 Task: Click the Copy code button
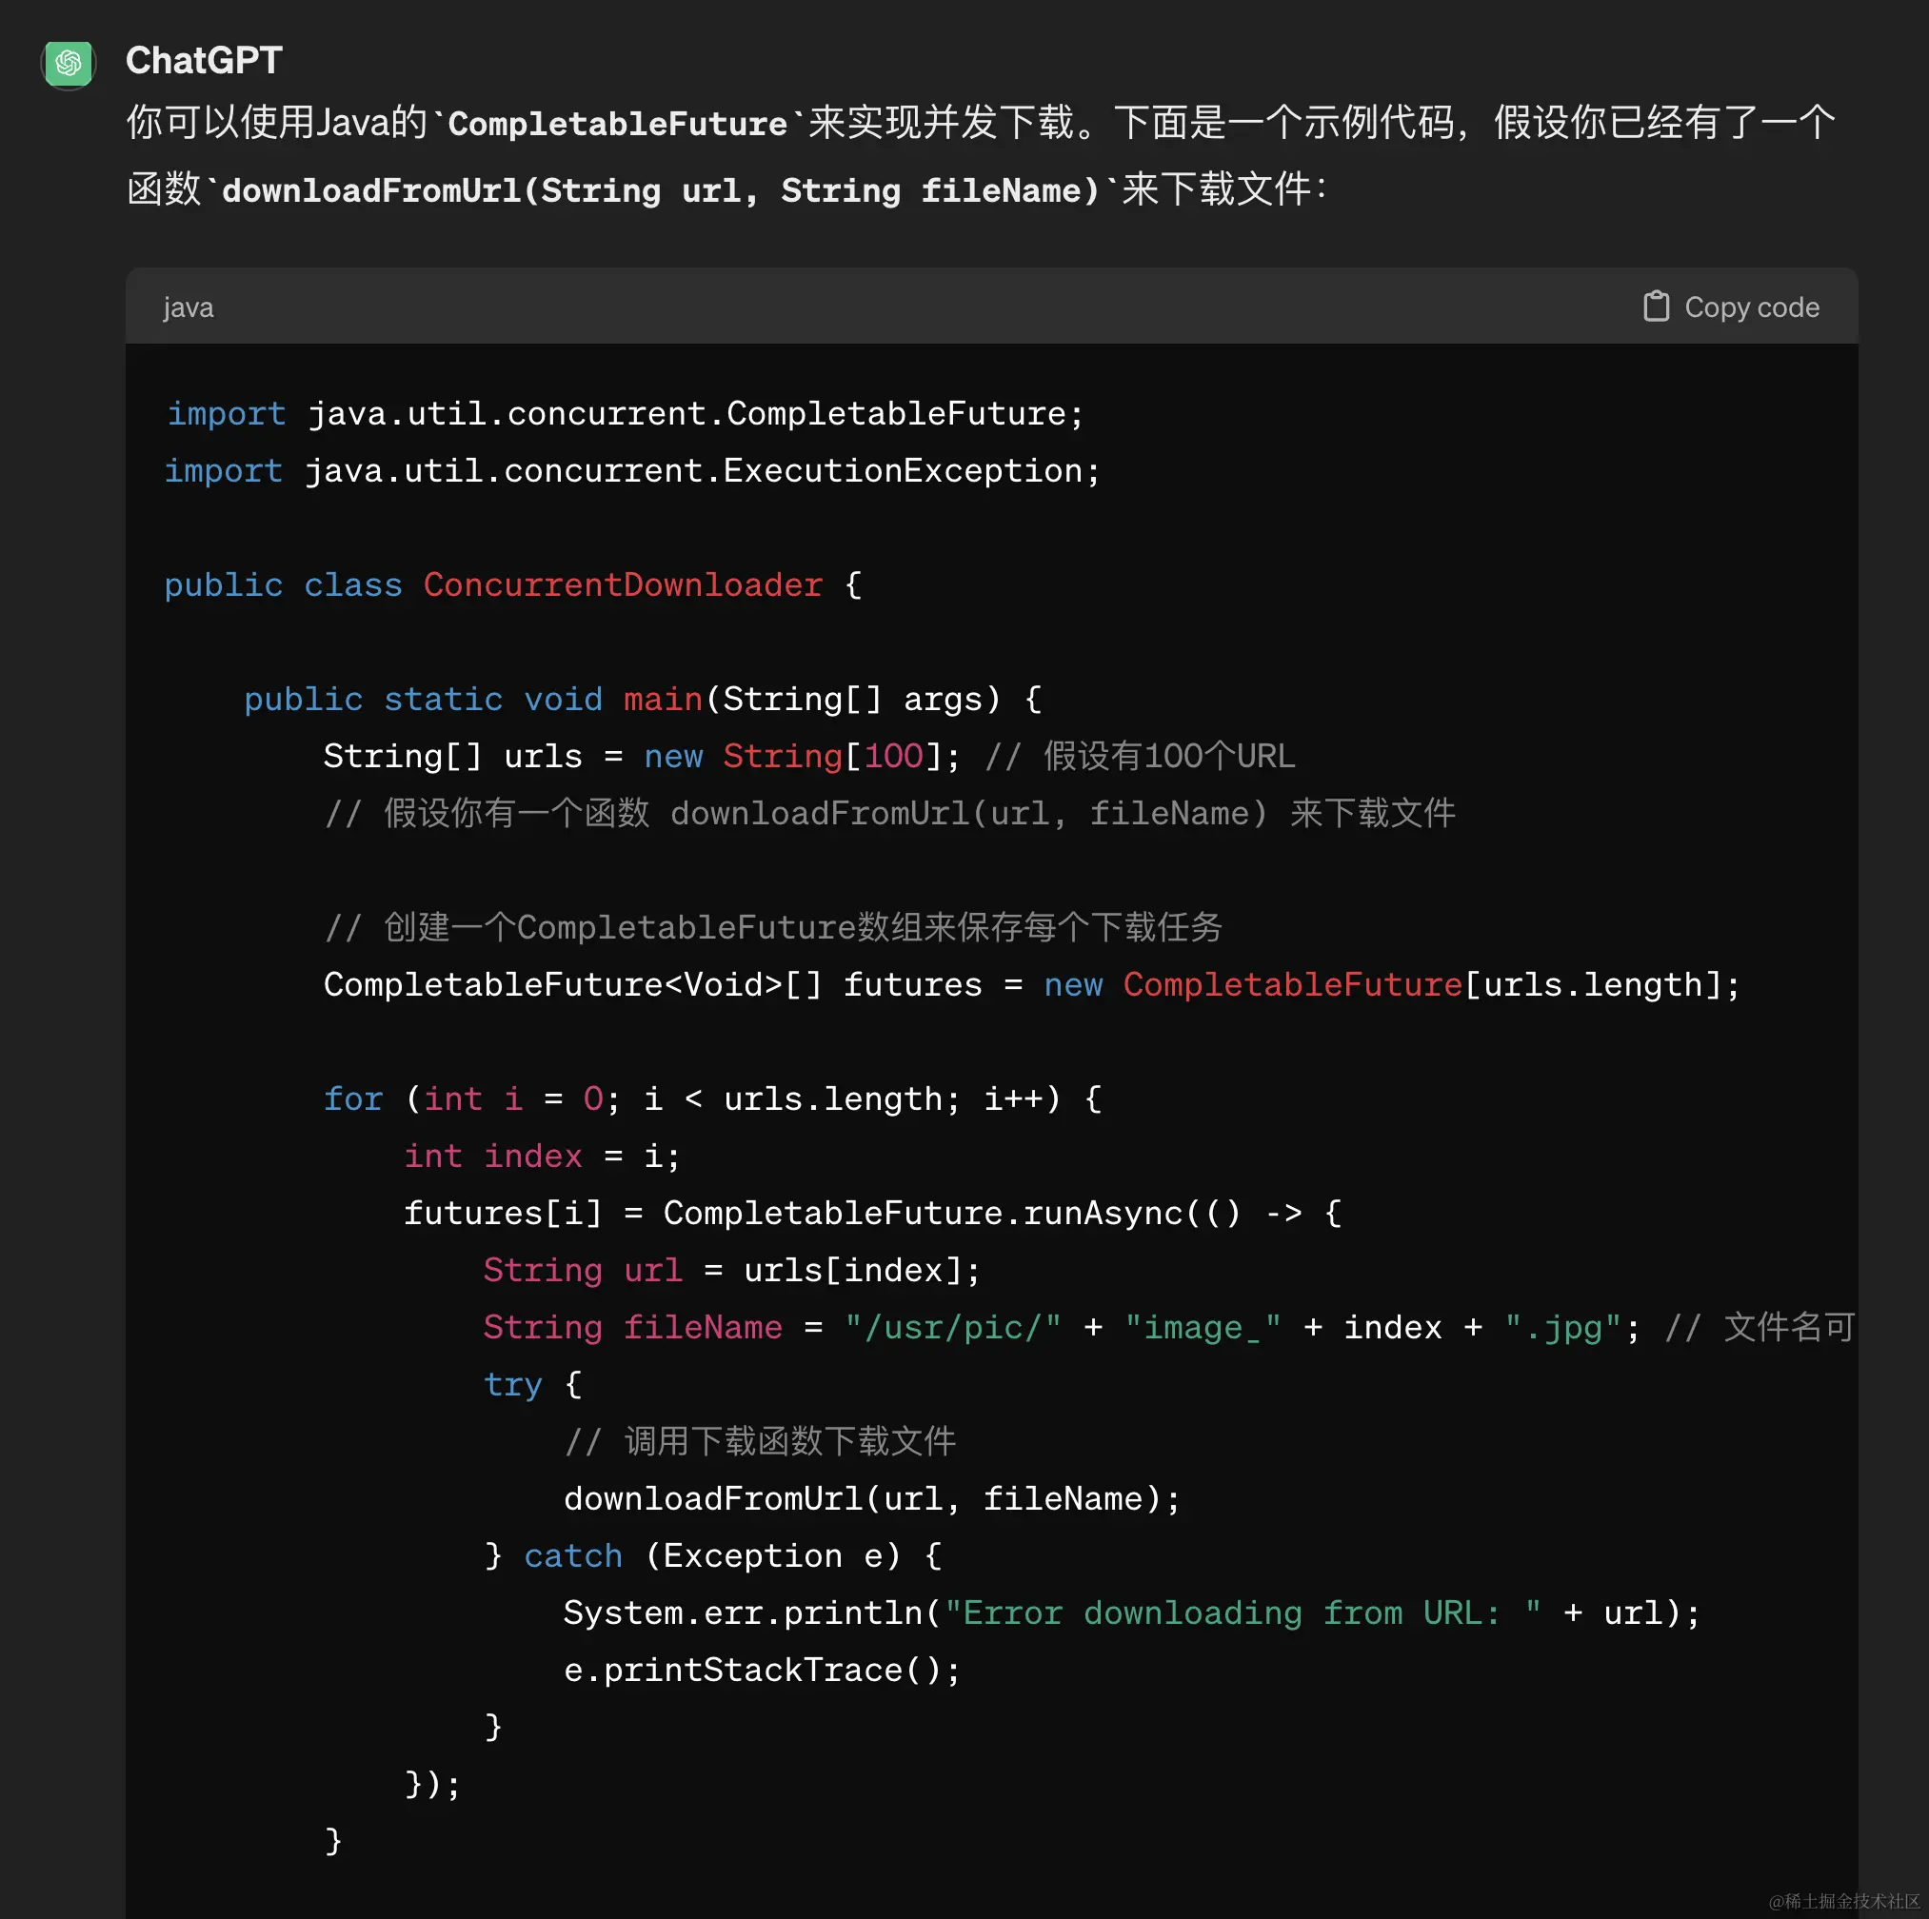[x=1751, y=307]
